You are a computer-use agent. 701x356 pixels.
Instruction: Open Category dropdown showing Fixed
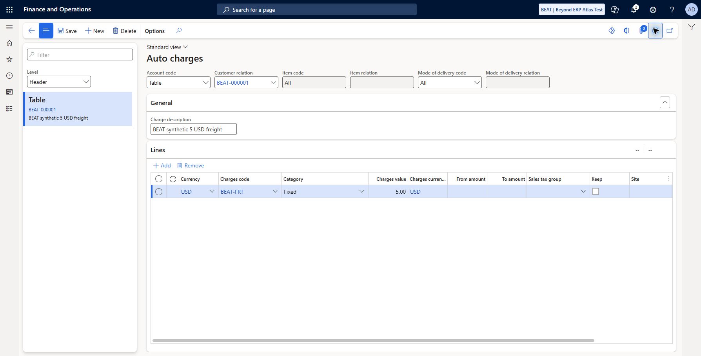[362, 192]
